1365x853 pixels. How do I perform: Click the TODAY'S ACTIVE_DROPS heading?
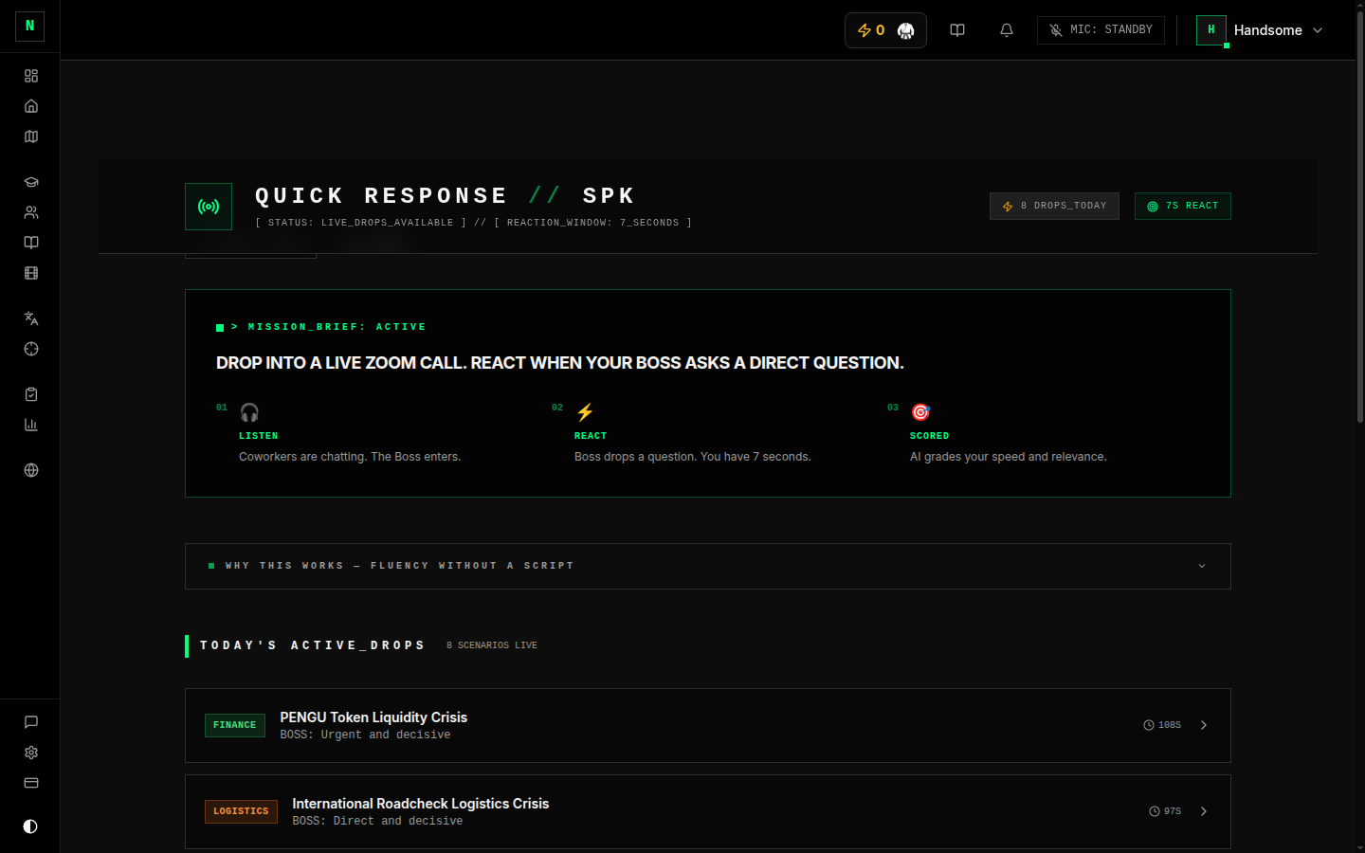(312, 645)
